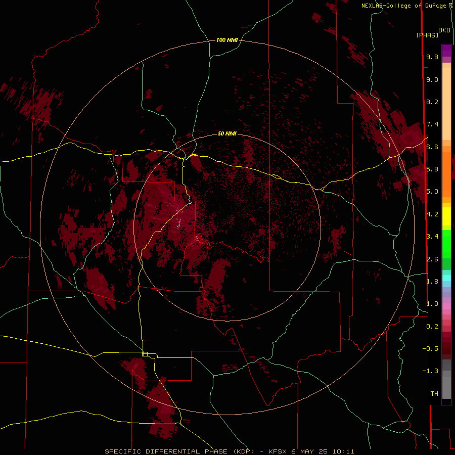Click the 5.0 value on the color scale

432,192
